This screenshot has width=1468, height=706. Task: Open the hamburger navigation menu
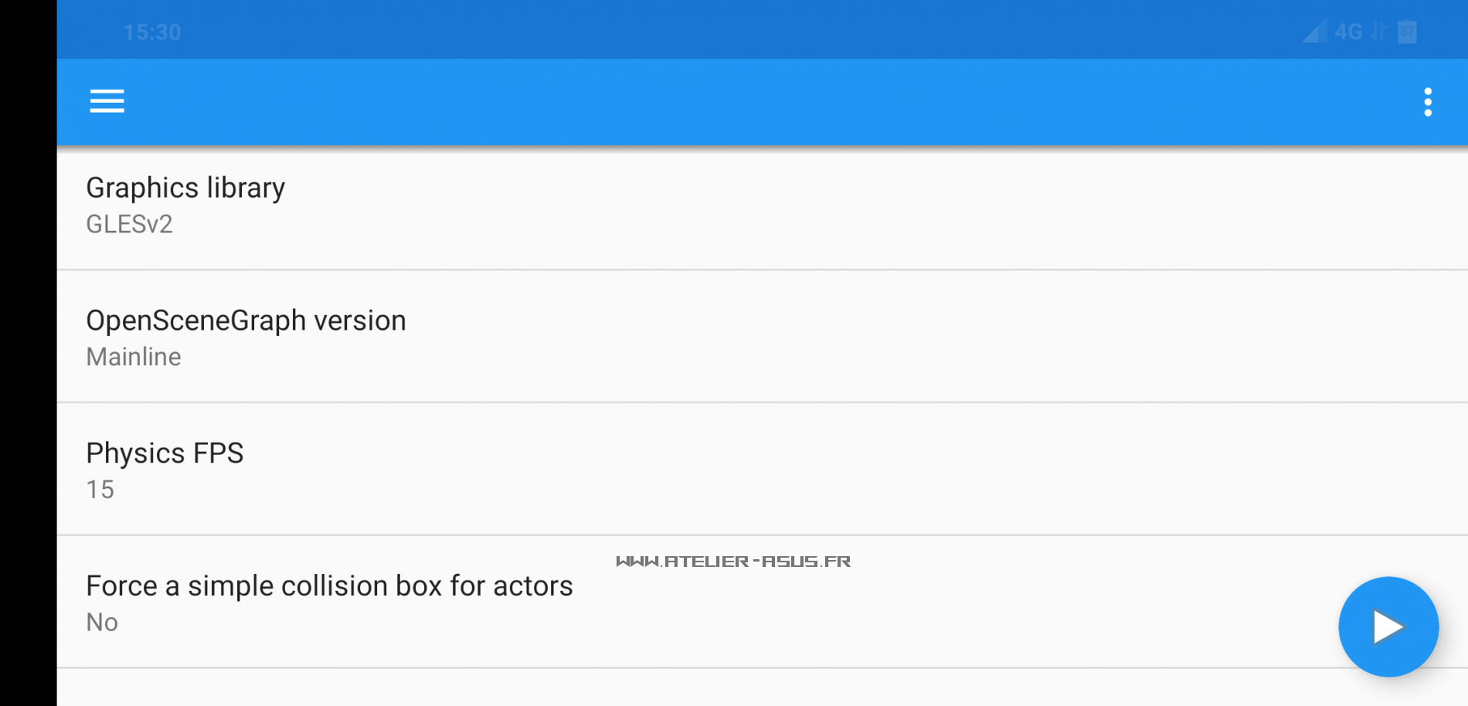107,101
